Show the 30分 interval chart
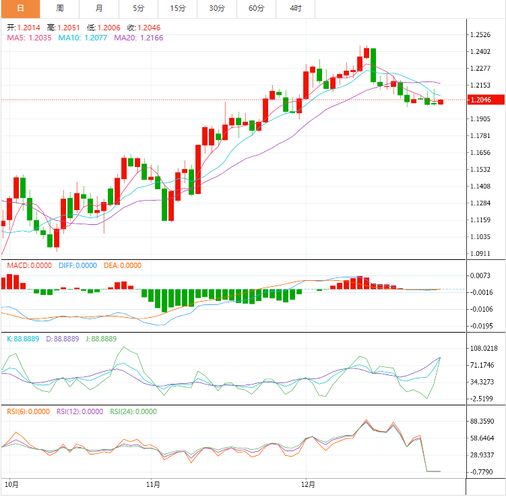The height and width of the screenshot is (501, 506). click(217, 9)
